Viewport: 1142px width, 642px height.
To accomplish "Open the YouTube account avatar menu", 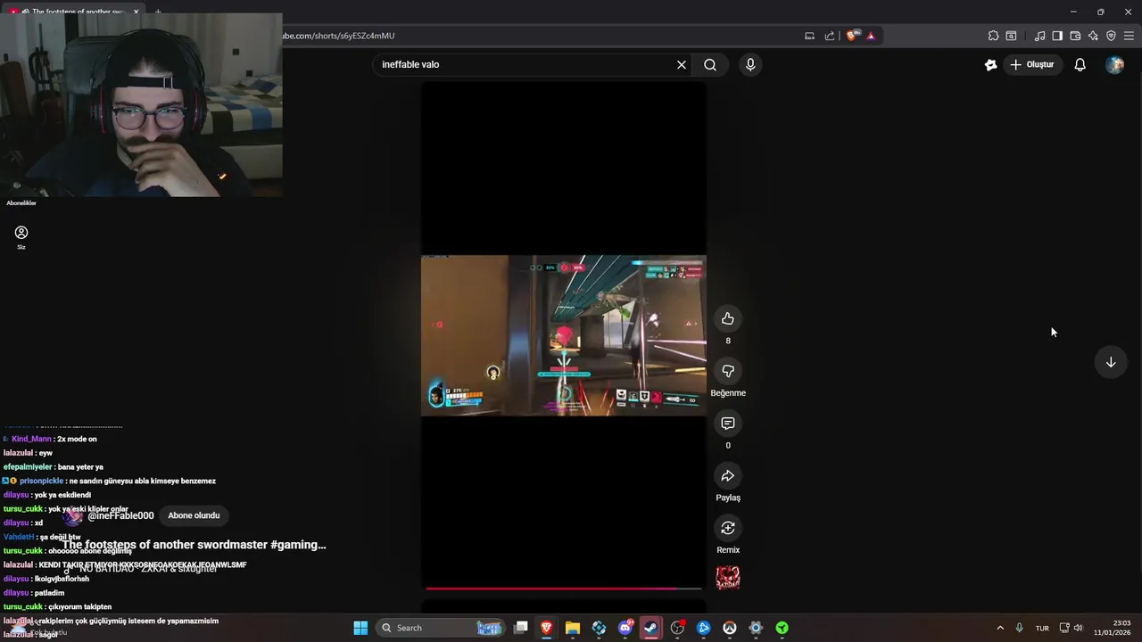I will point(1114,64).
